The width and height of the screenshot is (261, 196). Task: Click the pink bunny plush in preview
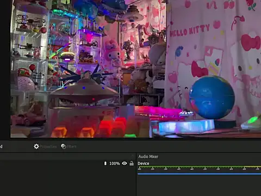click(x=113, y=52)
